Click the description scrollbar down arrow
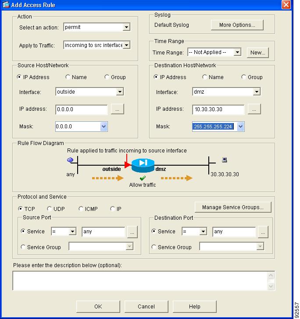The width and height of the screenshot is (300, 319). (x=271, y=286)
